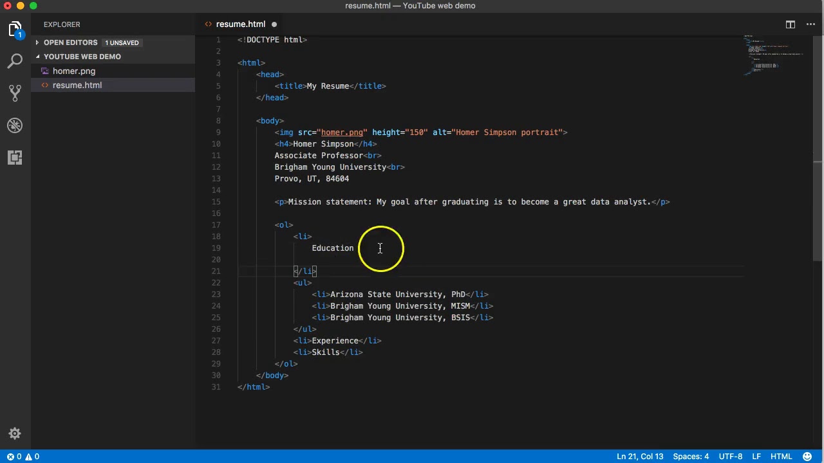Click the Associate Professor line
This screenshot has height=463, width=824.
328,156
